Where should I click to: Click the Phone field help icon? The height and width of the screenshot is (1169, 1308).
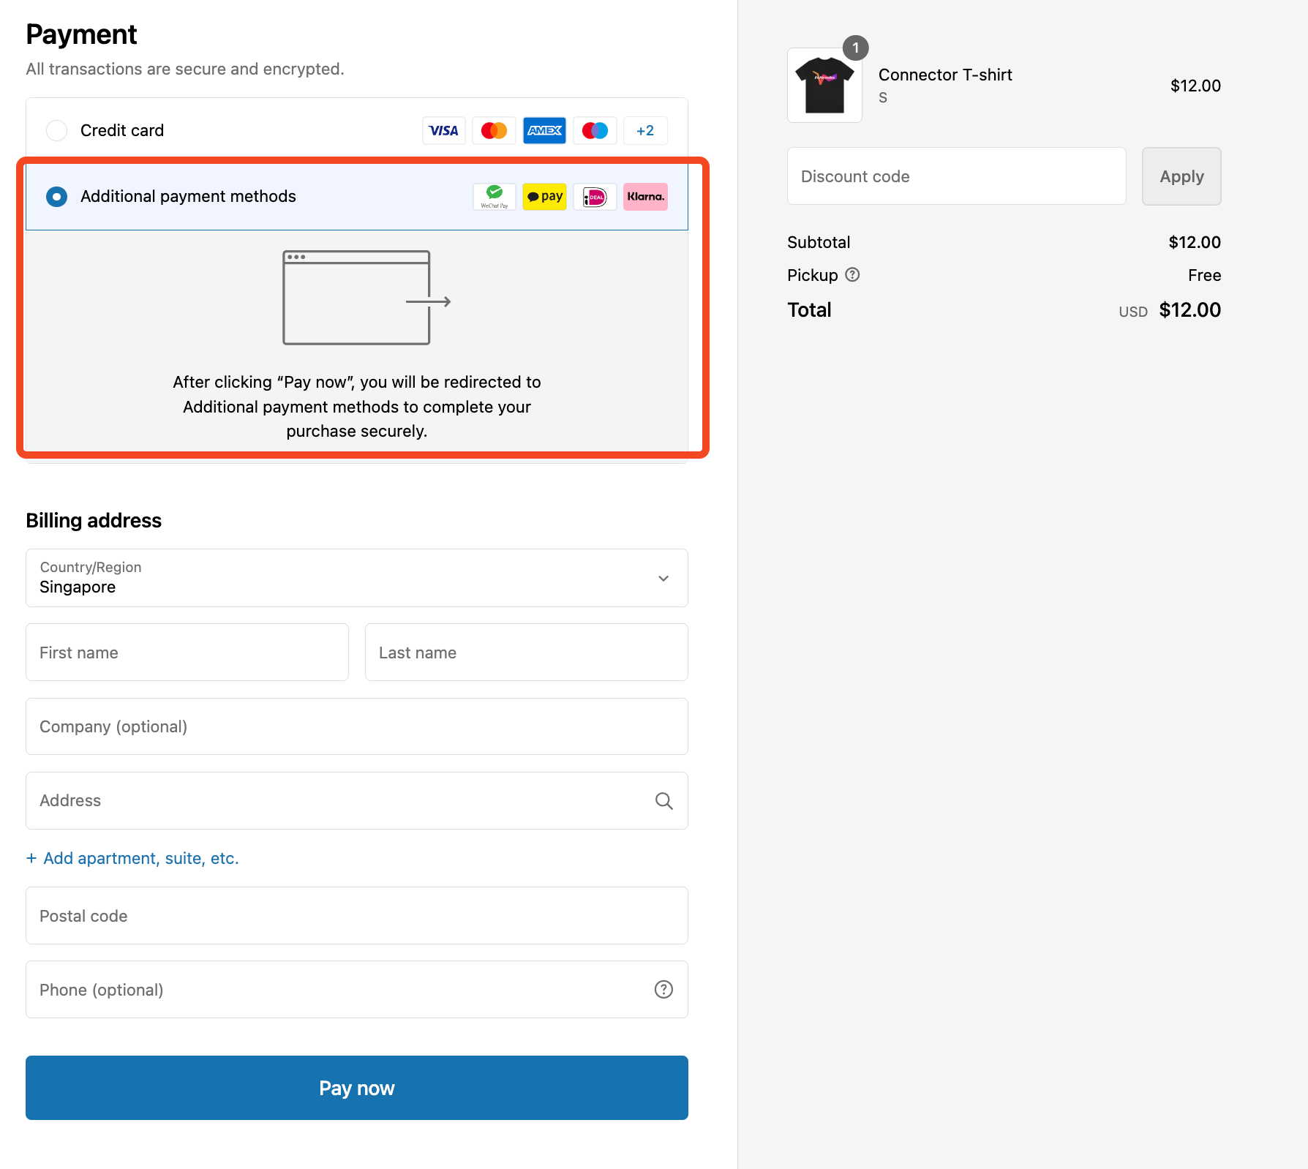(664, 989)
